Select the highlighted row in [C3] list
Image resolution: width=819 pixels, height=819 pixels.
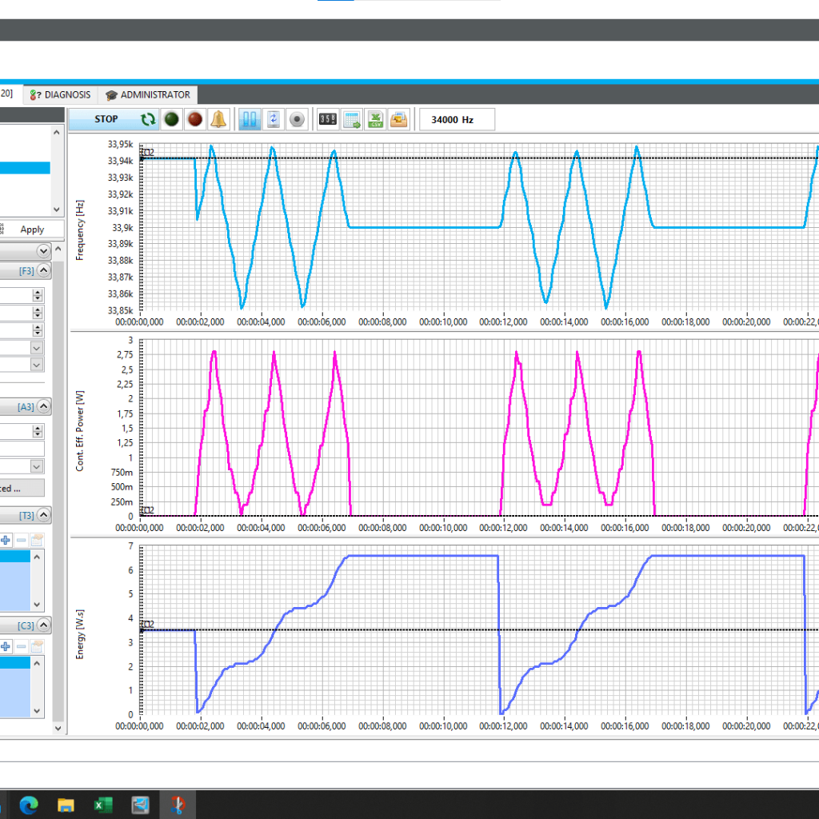point(15,662)
